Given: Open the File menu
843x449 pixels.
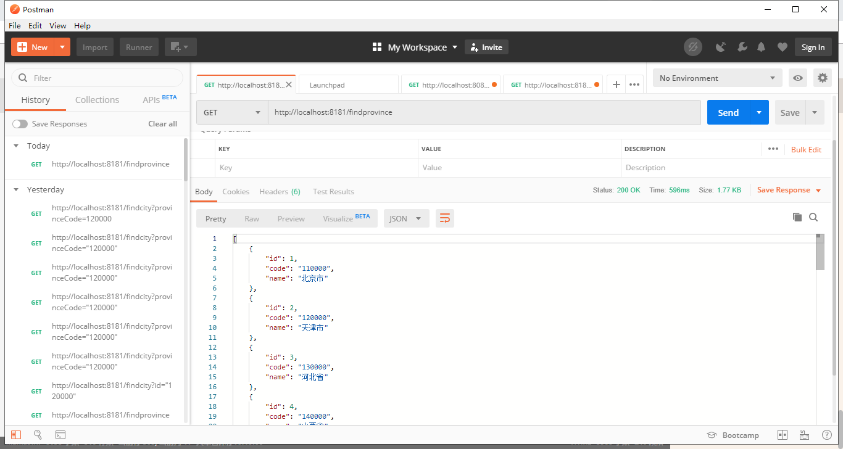Looking at the screenshot, I should pos(15,25).
